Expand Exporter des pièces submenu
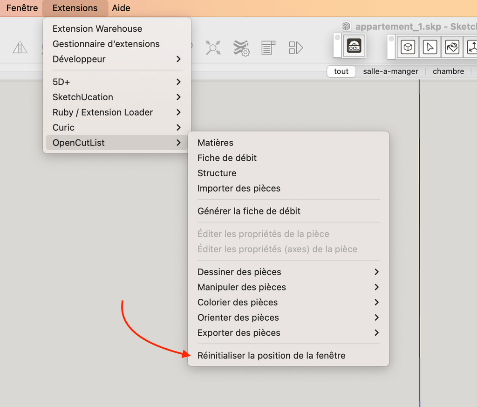The height and width of the screenshot is (407, 477). (x=288, y=333)
